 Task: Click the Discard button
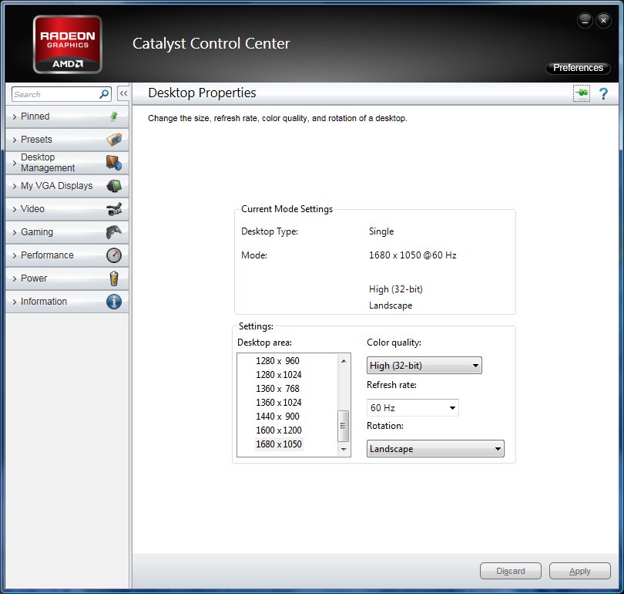pyautogui.click(x=511, y=571)
